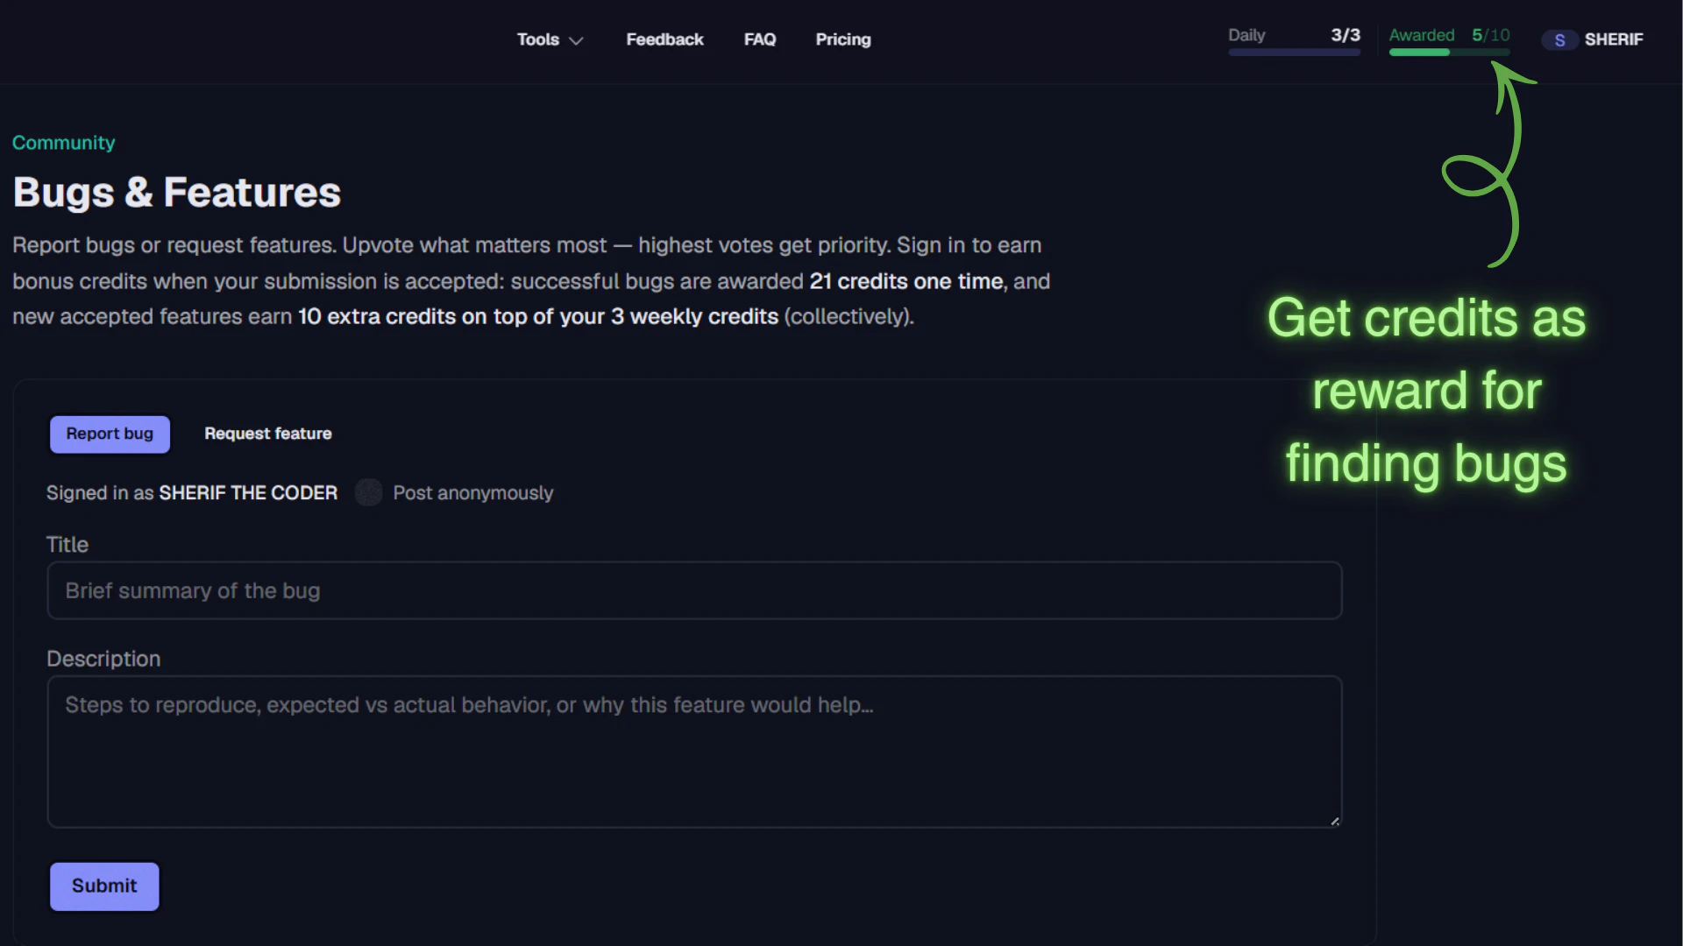
Task: Open the Tools dropdown menu
Action: pos(550,39)
